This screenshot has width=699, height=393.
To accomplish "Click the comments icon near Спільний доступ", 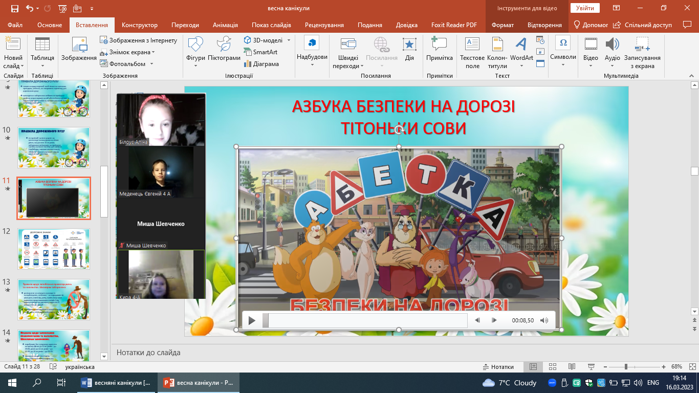I will (687, 25).
